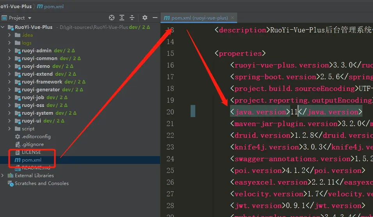Expand the ruoyi-admin module

[9, 51]
